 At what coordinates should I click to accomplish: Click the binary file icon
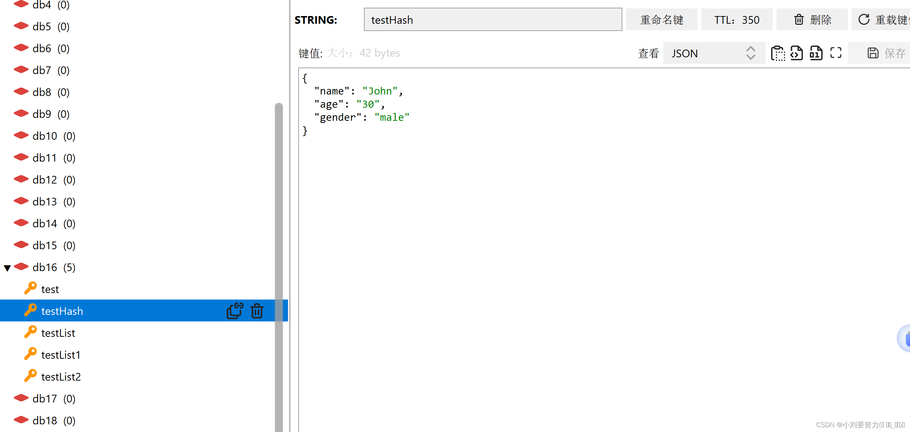816,53
